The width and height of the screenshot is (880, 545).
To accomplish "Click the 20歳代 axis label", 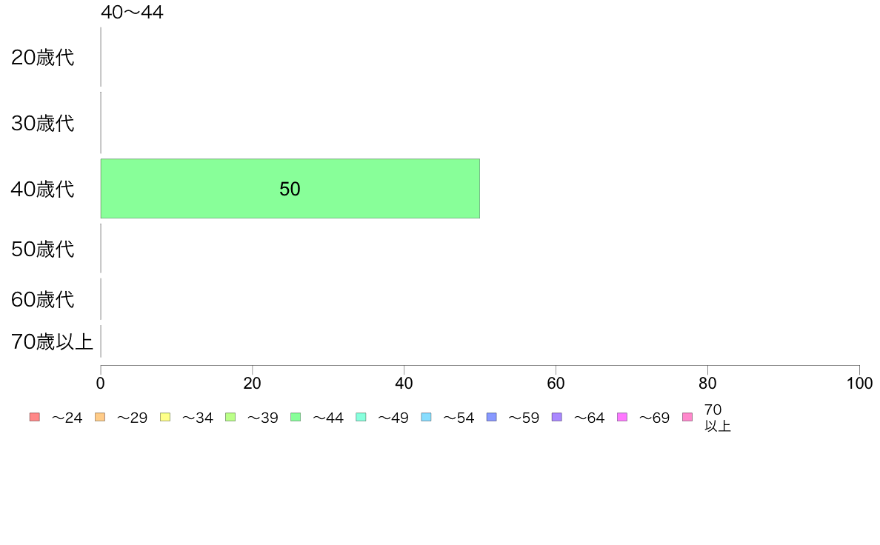I will point(43,57).
